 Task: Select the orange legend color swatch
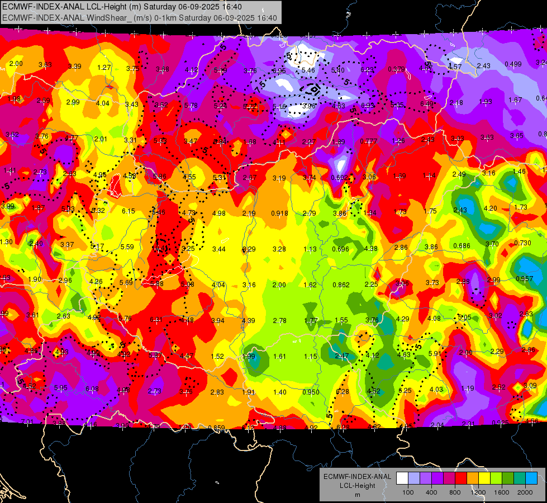[473, 478]
